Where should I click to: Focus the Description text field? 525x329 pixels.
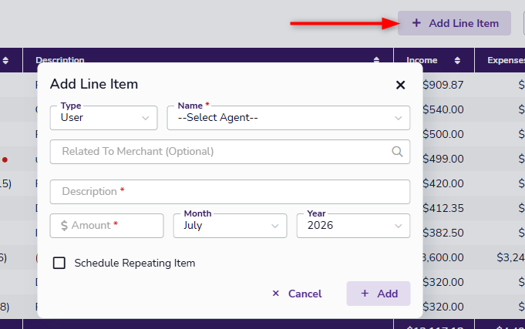click(x=230, y=192)
